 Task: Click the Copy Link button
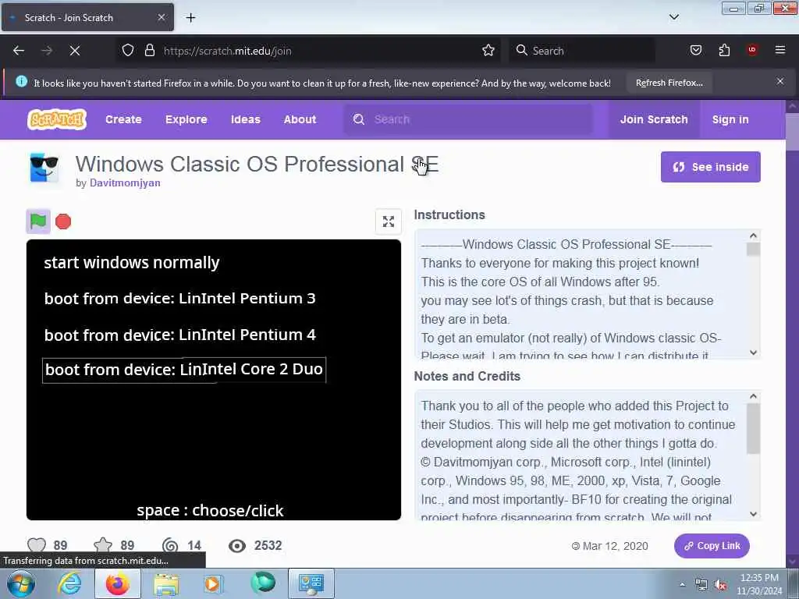(x=712, y=545)
